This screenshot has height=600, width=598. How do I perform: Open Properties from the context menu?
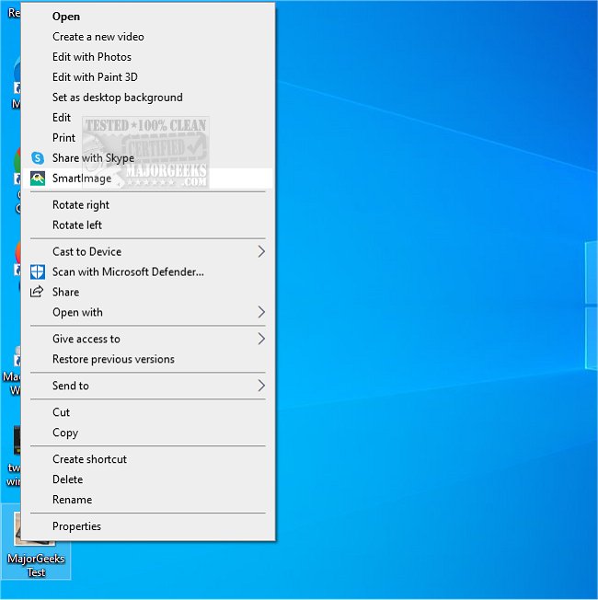[148, 526]
